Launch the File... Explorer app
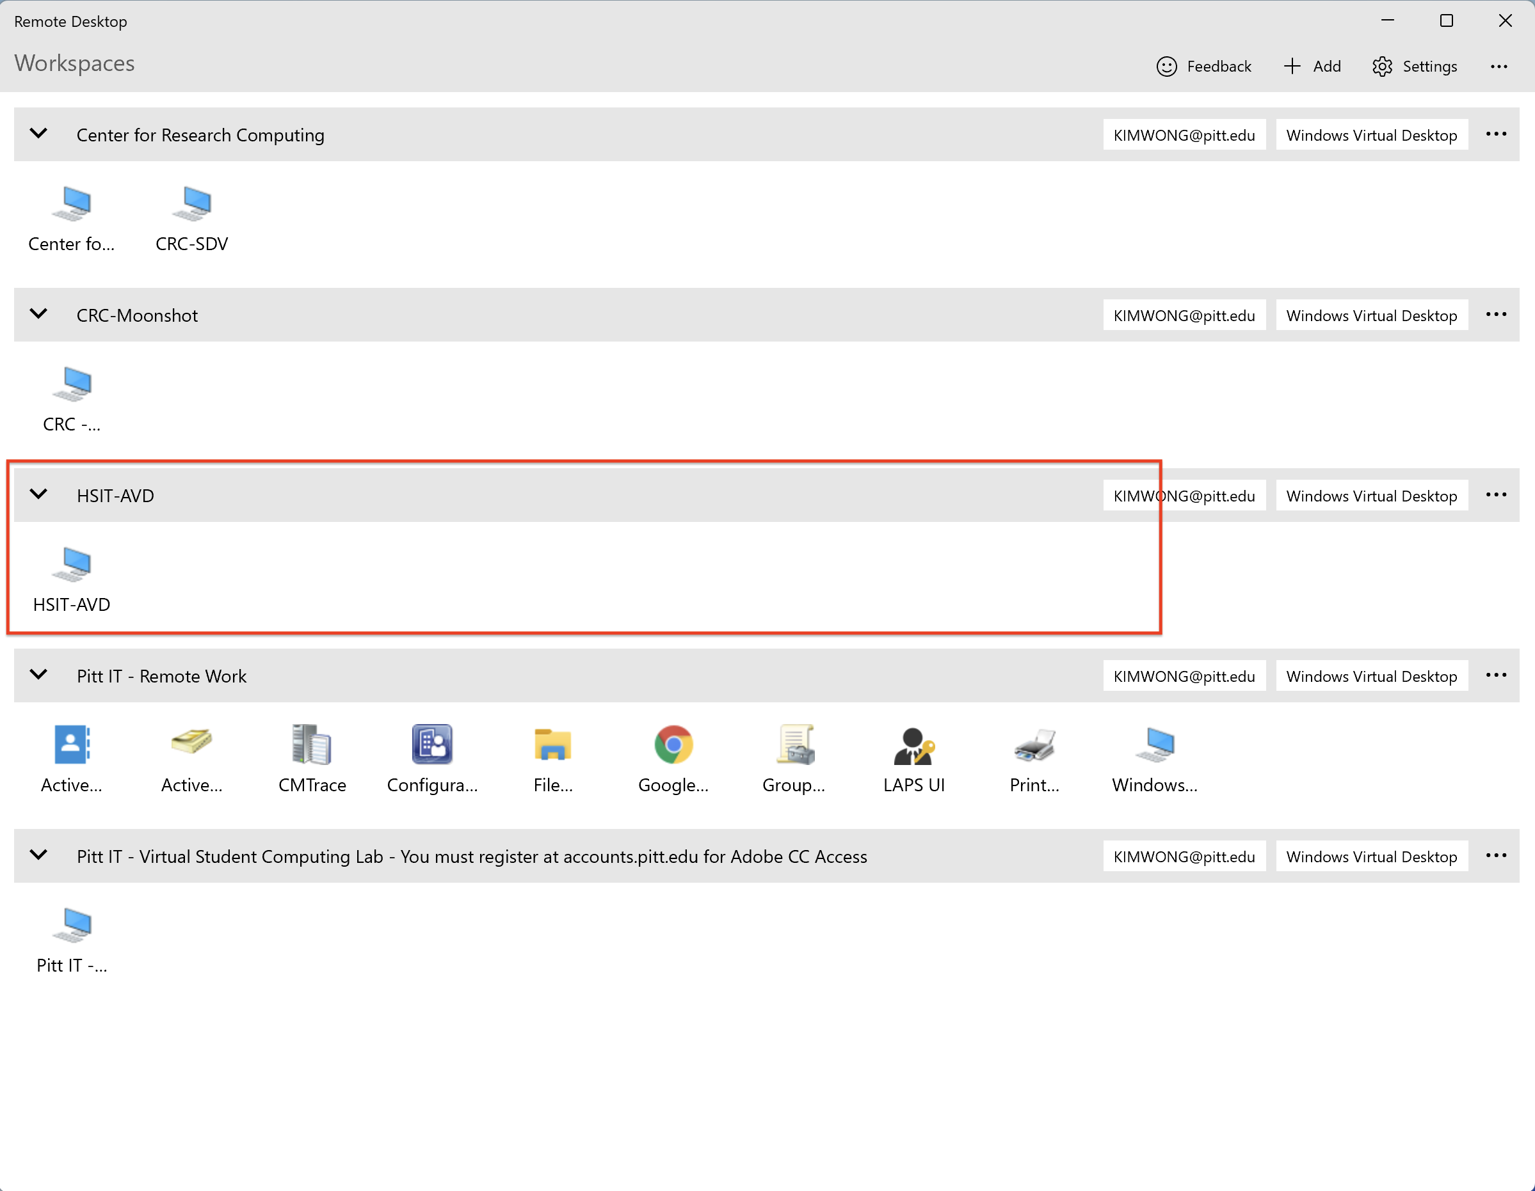 [x=553, y=760]
